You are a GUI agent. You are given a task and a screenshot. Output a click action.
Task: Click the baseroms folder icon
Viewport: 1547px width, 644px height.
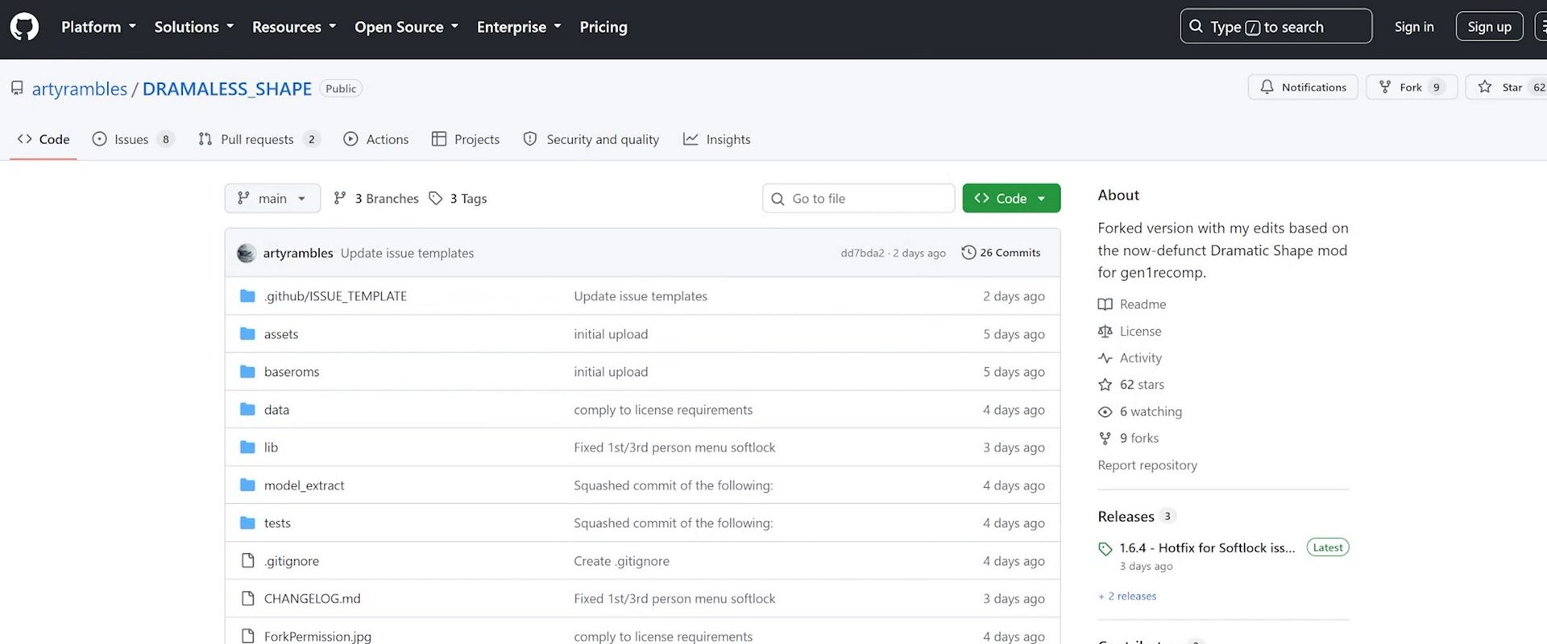click(x=247, y=372)
